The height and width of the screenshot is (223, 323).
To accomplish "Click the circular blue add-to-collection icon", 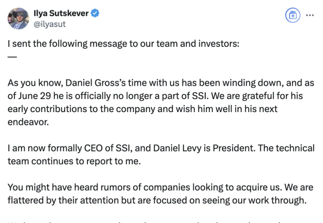I will 292,15.
